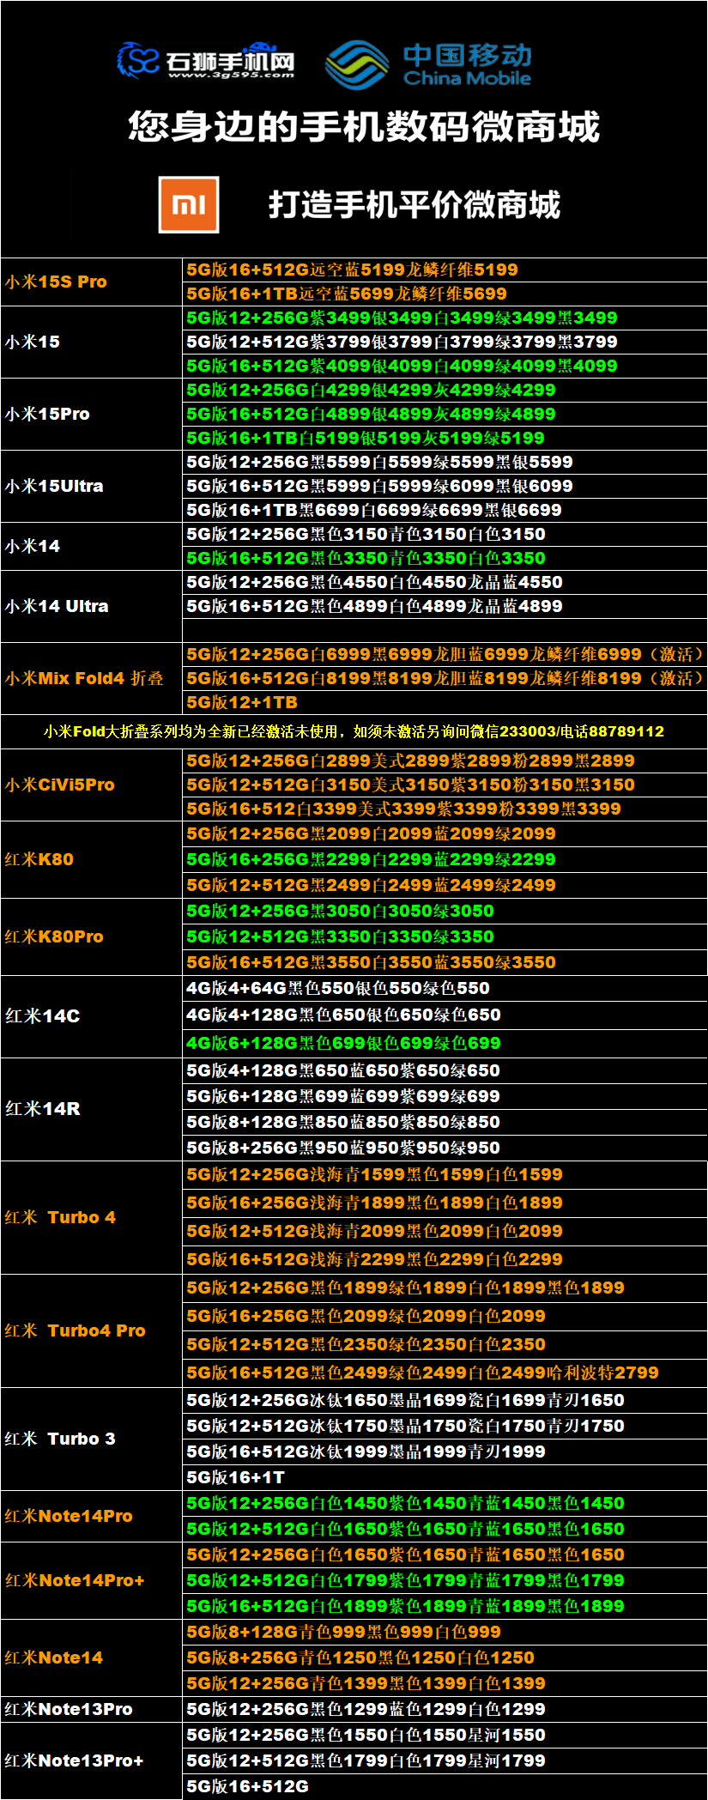Screen dimensions: 708x1800
Task: Click the 5G版16+1T row
Action: 445,1477
